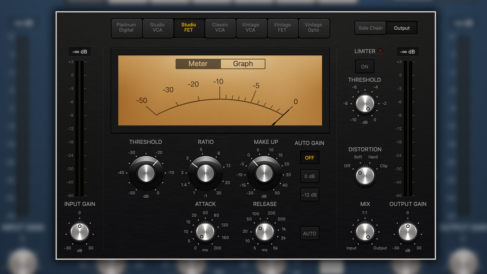Enable AUTO release mode

[309, 233]
